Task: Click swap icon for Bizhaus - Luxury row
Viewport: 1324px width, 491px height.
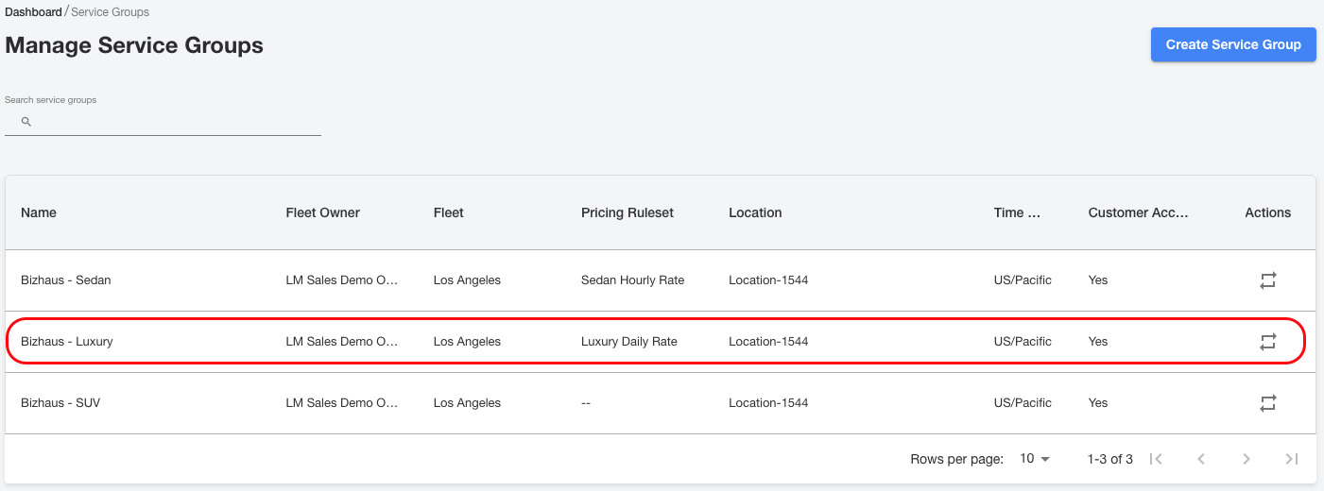Action: click(1267, 342)
